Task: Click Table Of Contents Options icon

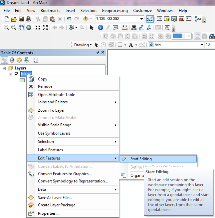Action: [36, 60]
